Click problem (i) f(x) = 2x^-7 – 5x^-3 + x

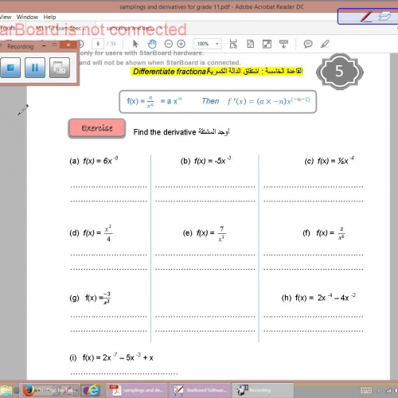pyautogui.click(x=111, y=357)
